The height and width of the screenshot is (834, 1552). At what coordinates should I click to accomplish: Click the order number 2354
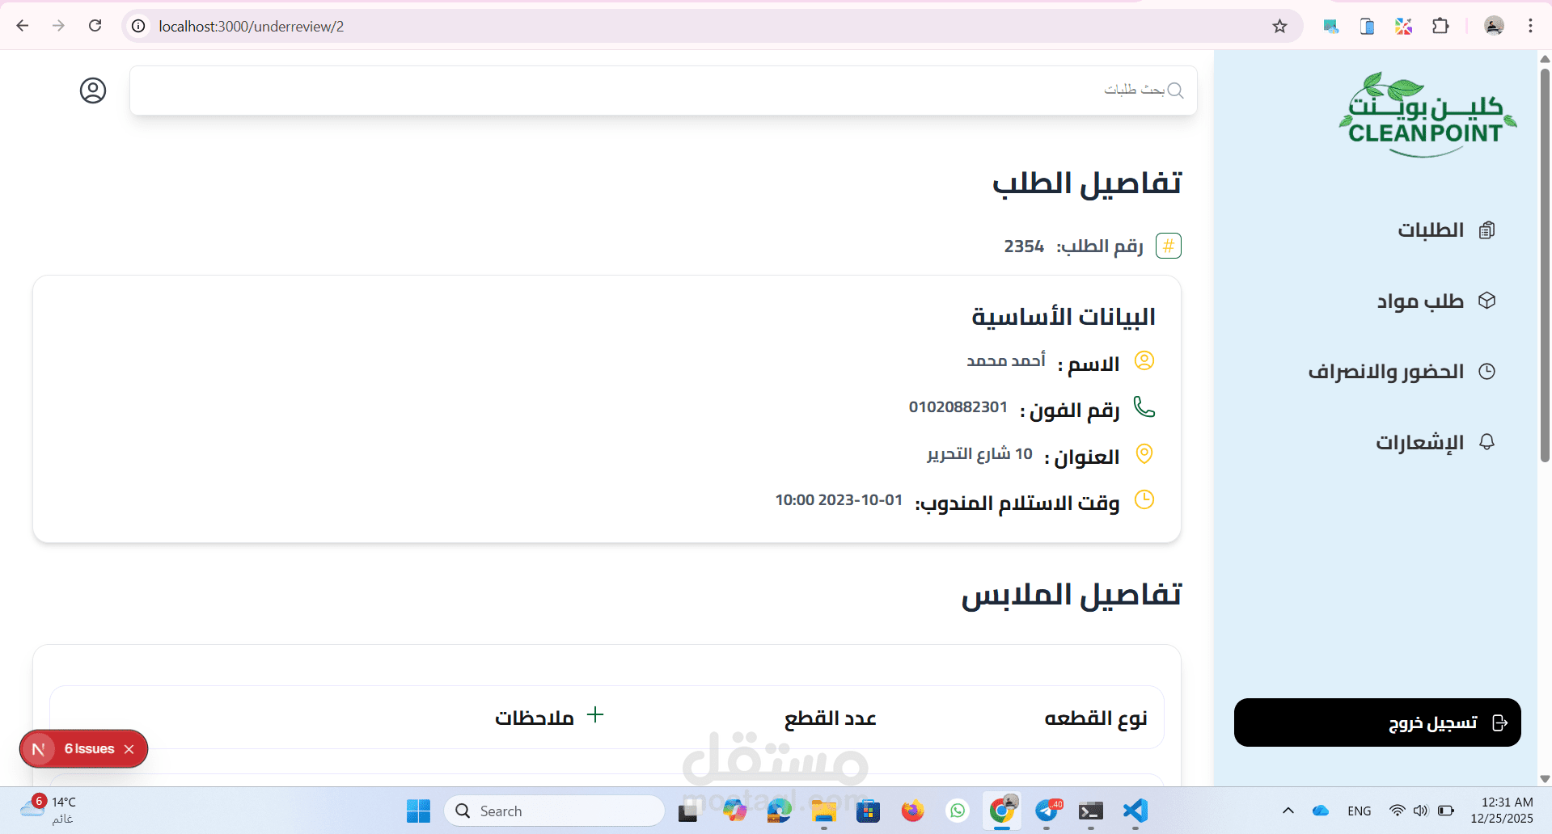tap(1024, 246)
